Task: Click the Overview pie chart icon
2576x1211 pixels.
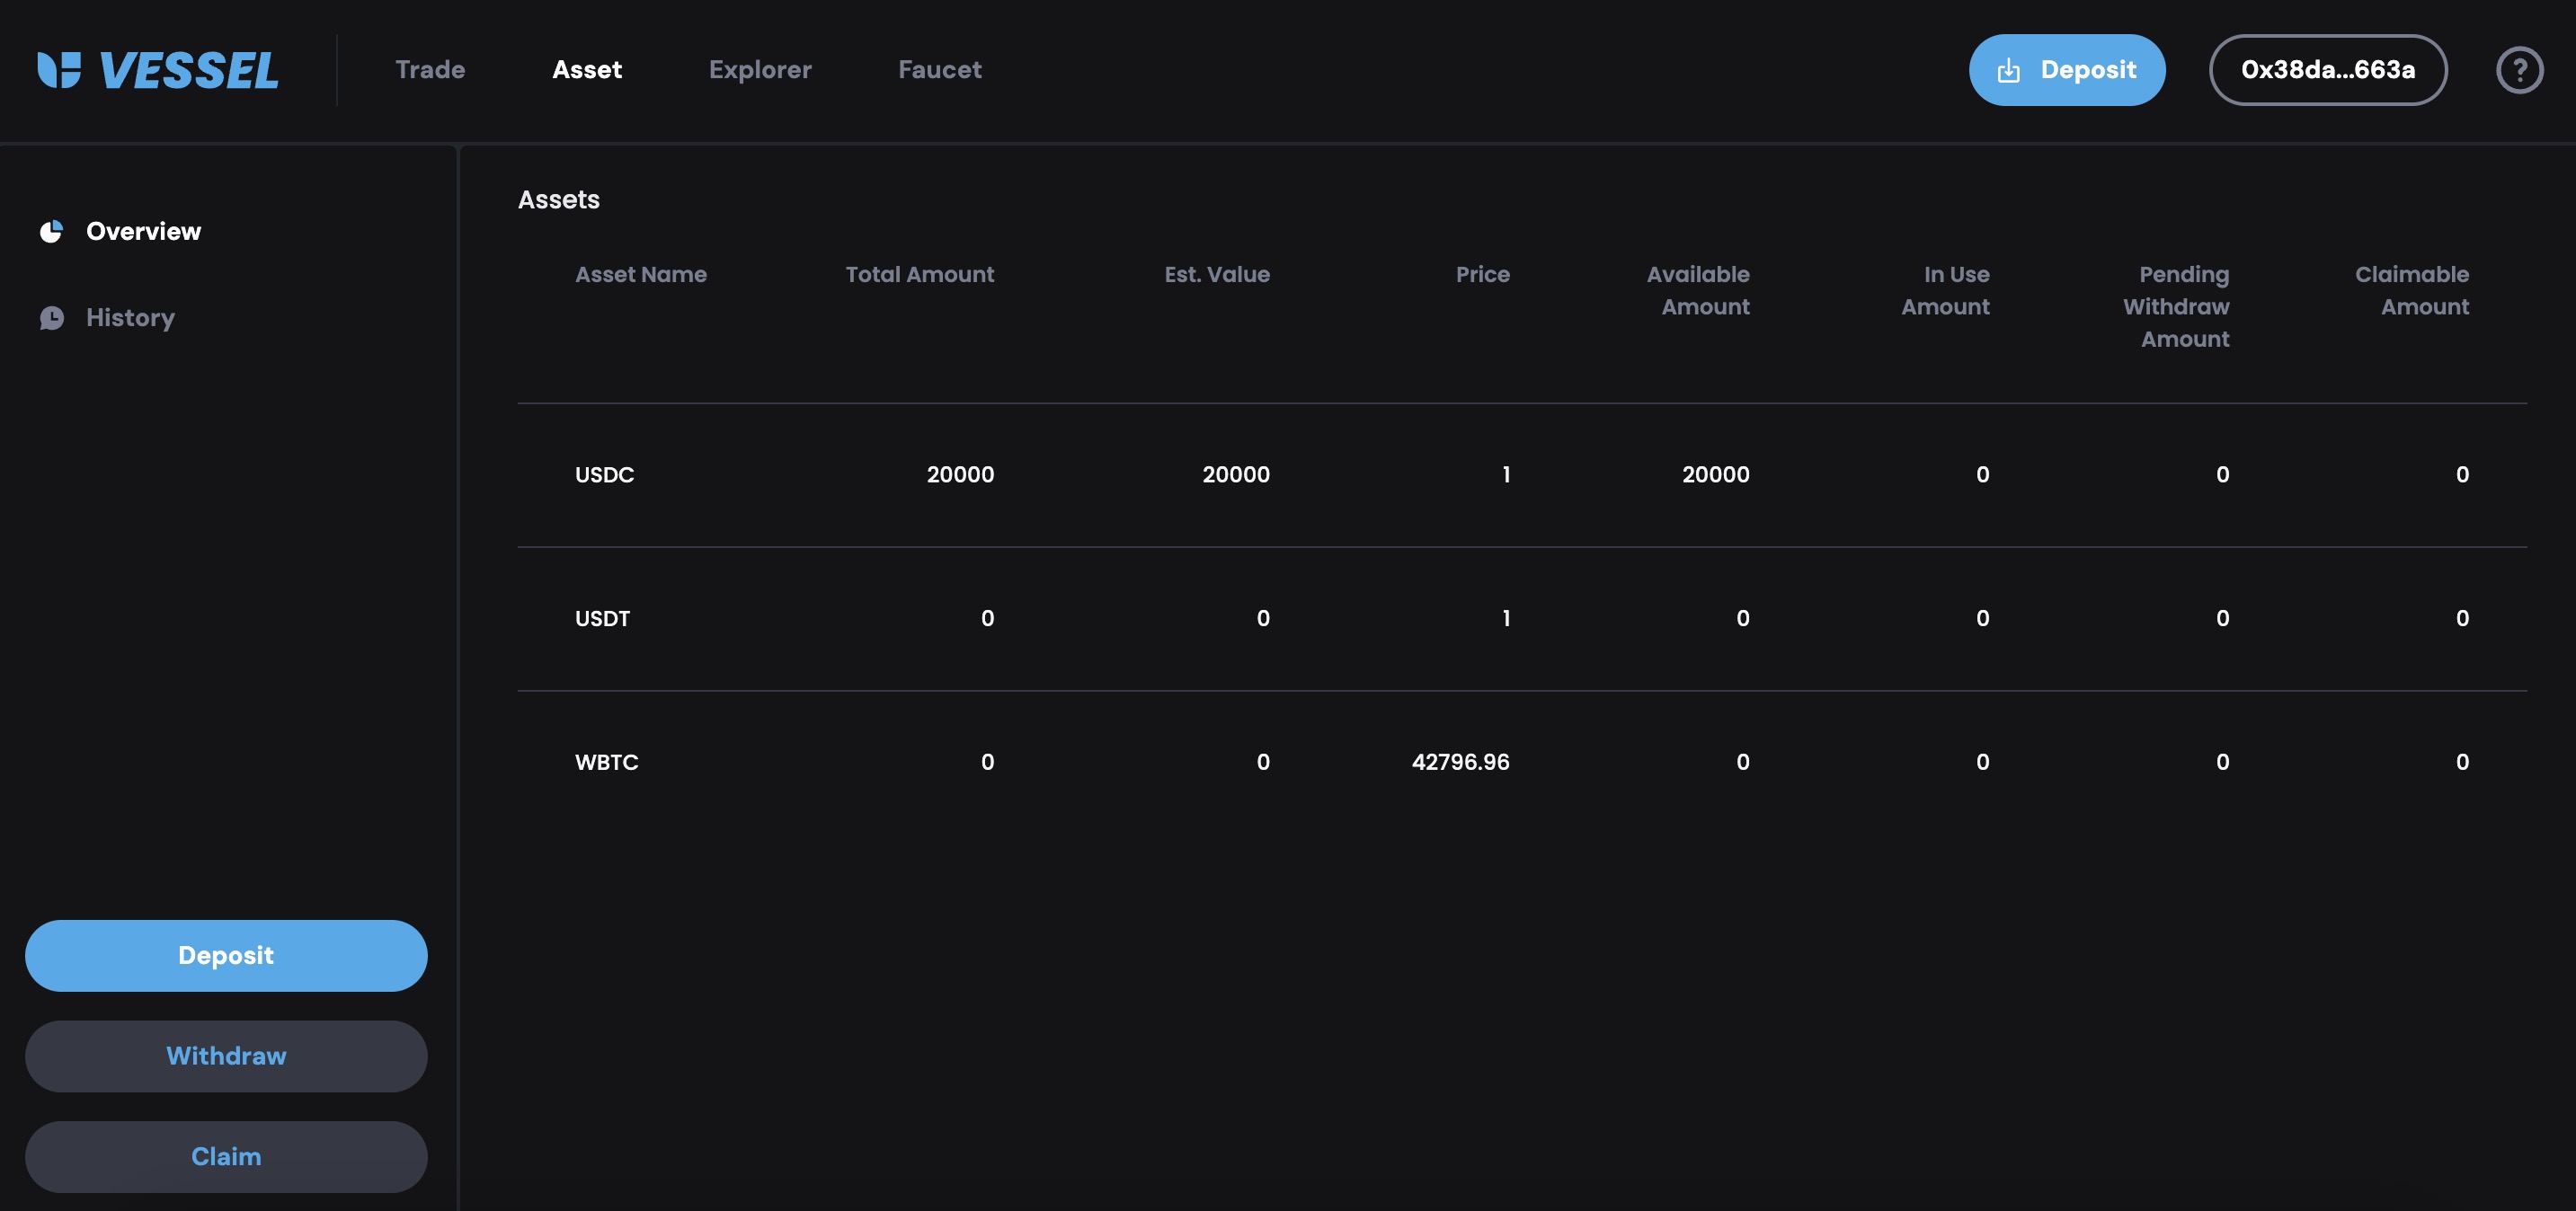Action: [51, 232]
